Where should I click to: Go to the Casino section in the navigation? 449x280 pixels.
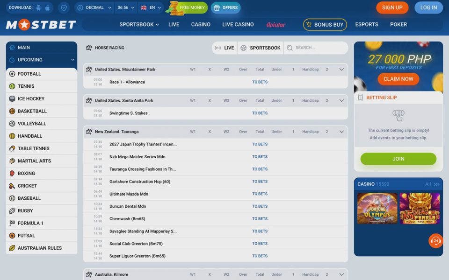tap(201, 25)
